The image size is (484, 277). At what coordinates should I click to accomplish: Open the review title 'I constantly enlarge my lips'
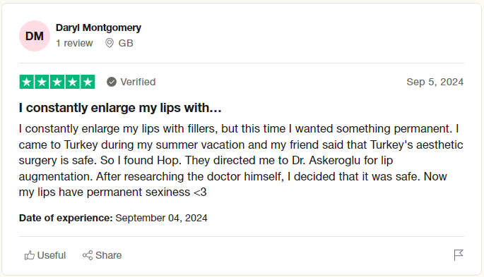tap(120, 108)
